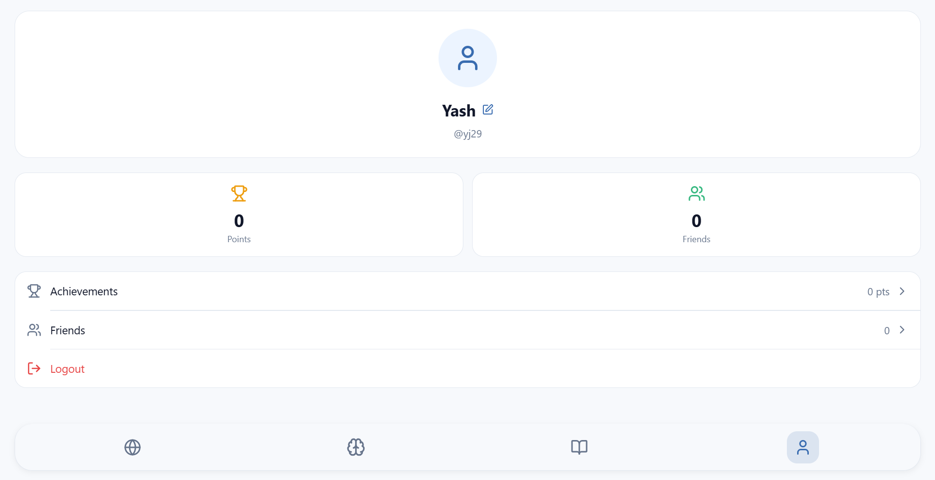The height and width of the screenshot is (480, 935).
Task: Select the profile tab in bottom navigation
Action: tap(803, 447)
